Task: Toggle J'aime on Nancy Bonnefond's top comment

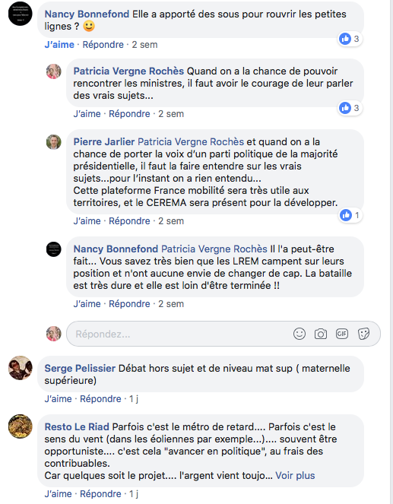Action: point(59,45)
